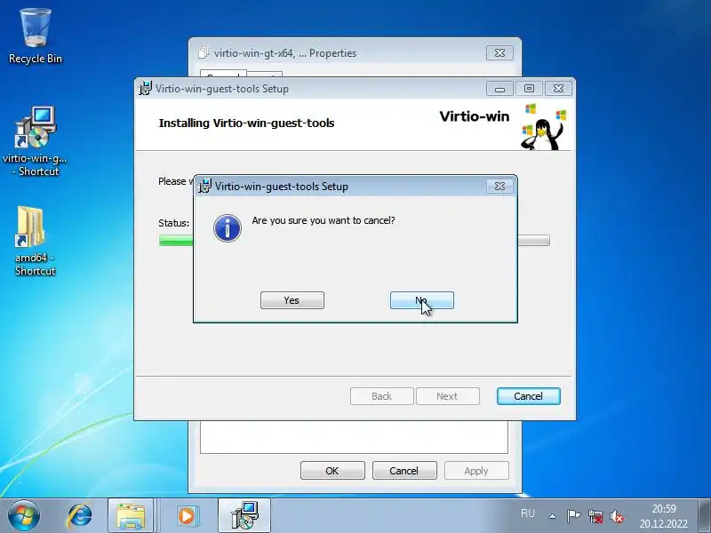Click the 'Are you sure you want to cancel?' text
Image resolution: width=711 pixels, height=533 pixels.
(x=324, y=220)
